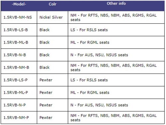
Task: Click info text in 1.5RVB-LS-B row
Action: coord(89,30)
